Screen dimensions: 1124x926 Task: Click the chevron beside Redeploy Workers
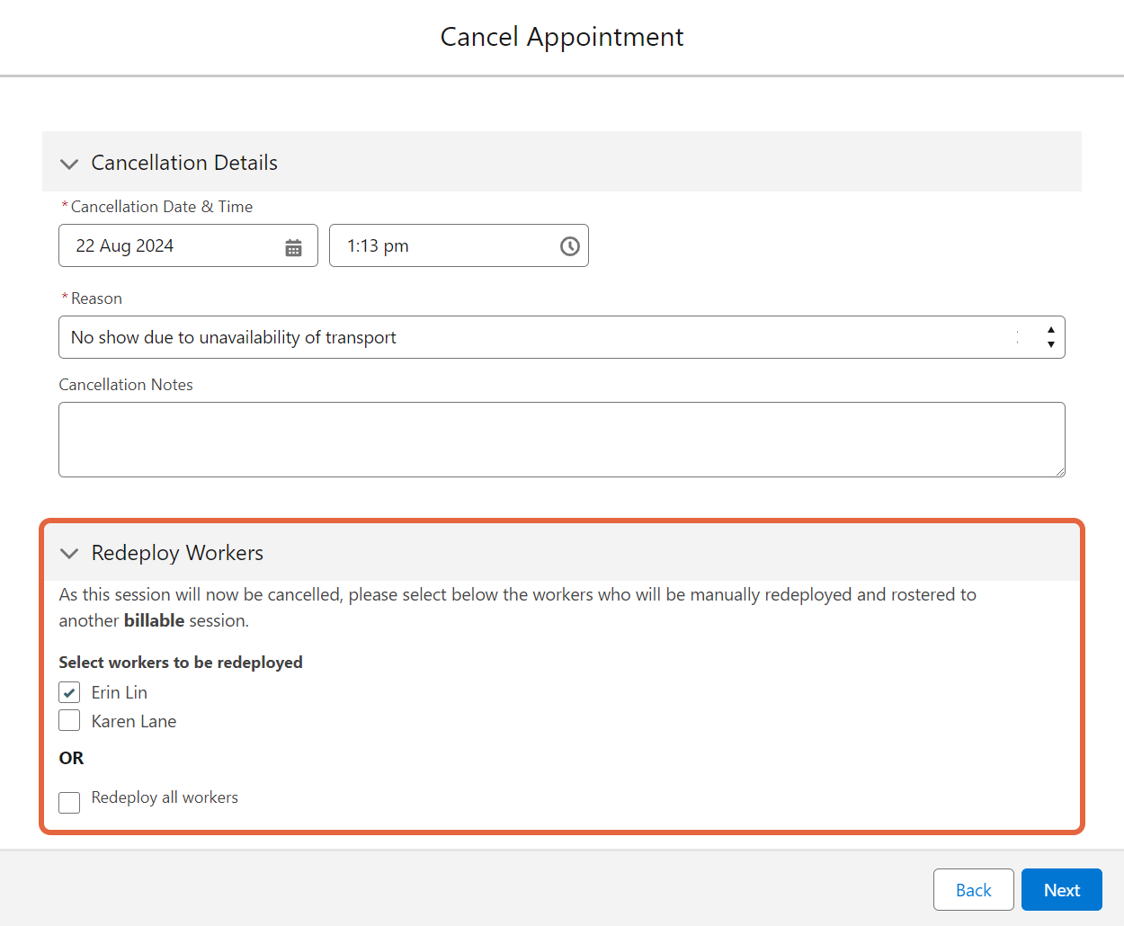click(x=69, y=554)
